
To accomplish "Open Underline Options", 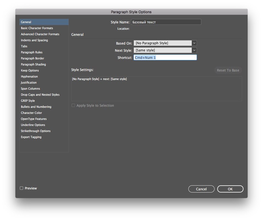I will pos(44,125).
